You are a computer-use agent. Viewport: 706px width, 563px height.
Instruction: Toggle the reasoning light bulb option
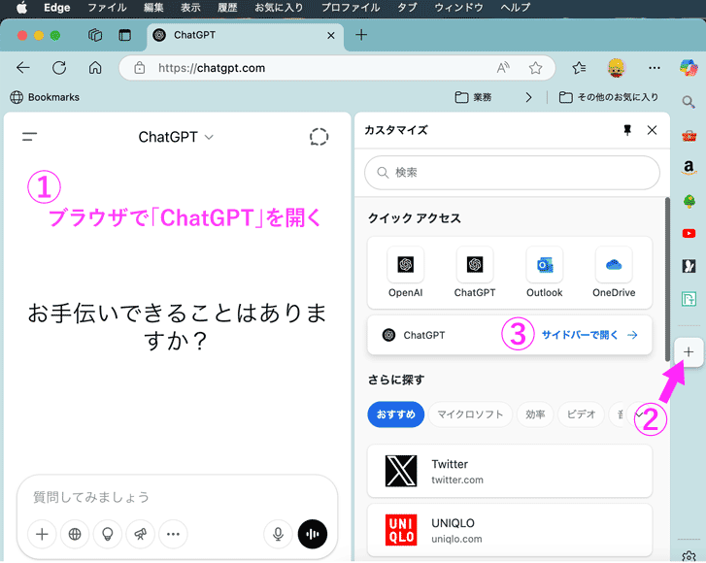point(108,534)
